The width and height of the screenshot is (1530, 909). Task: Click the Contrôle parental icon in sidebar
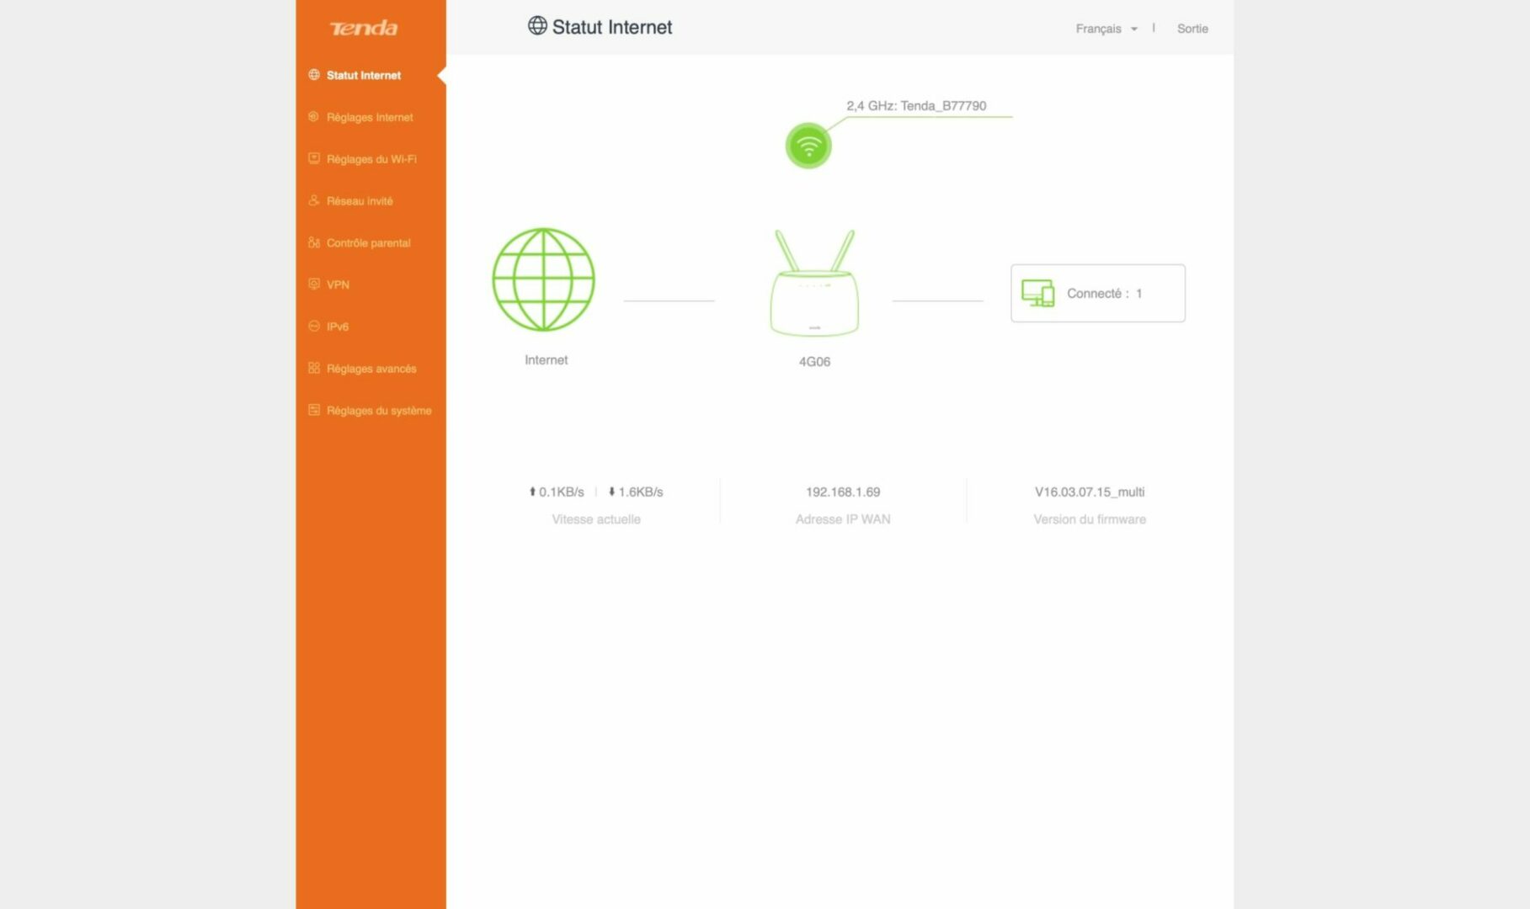pos(314,242)
